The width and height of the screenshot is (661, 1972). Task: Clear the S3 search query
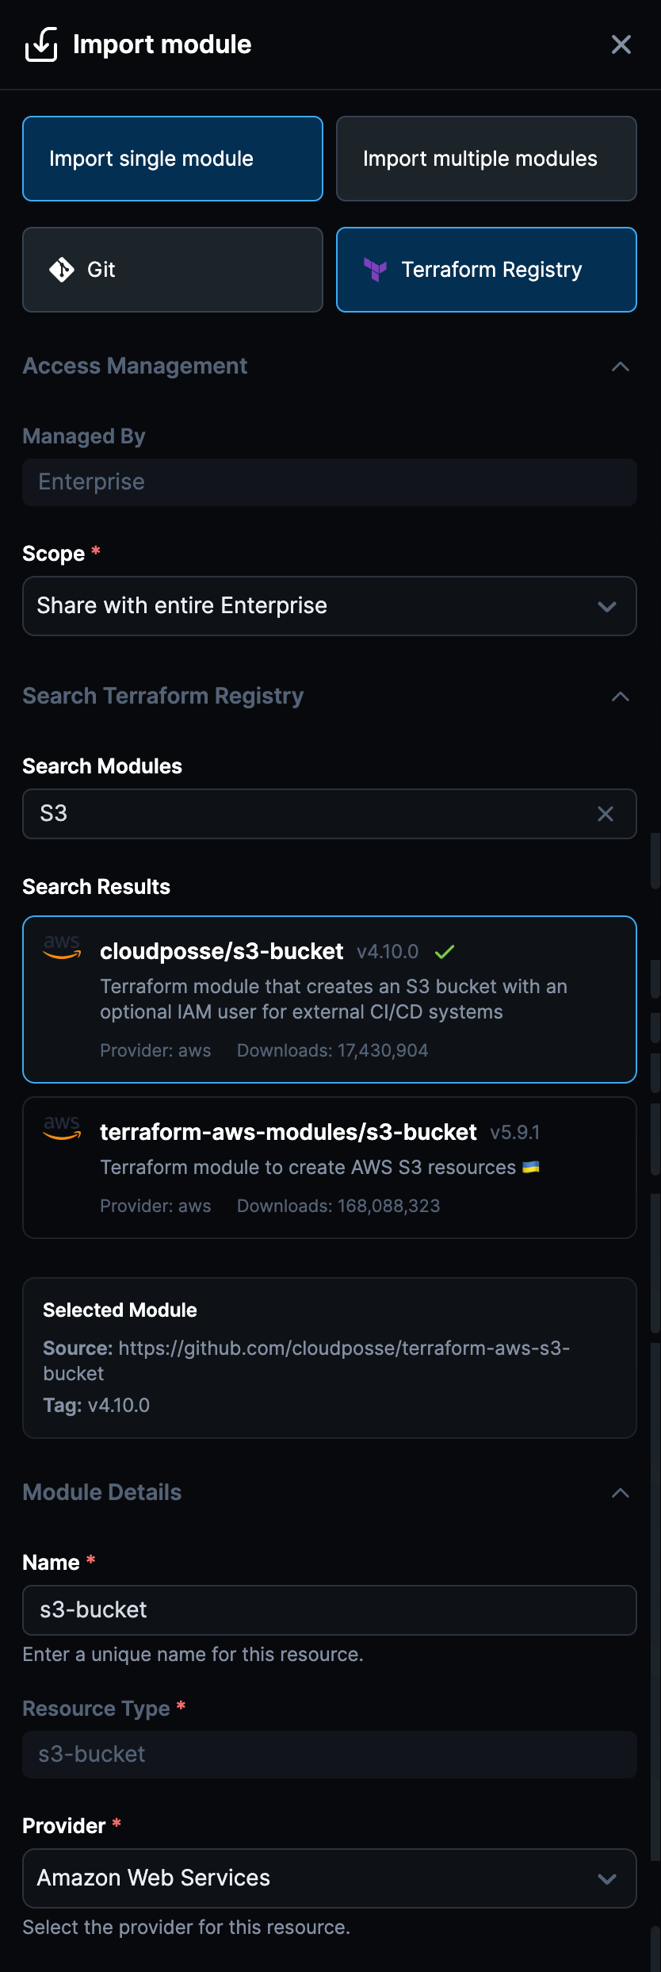pyautogui.click(x=606, y=814)
